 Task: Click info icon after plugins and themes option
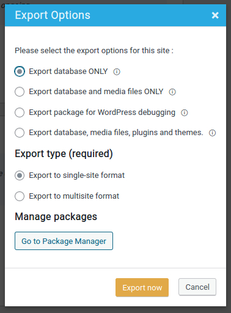click(x=212, y=133)
